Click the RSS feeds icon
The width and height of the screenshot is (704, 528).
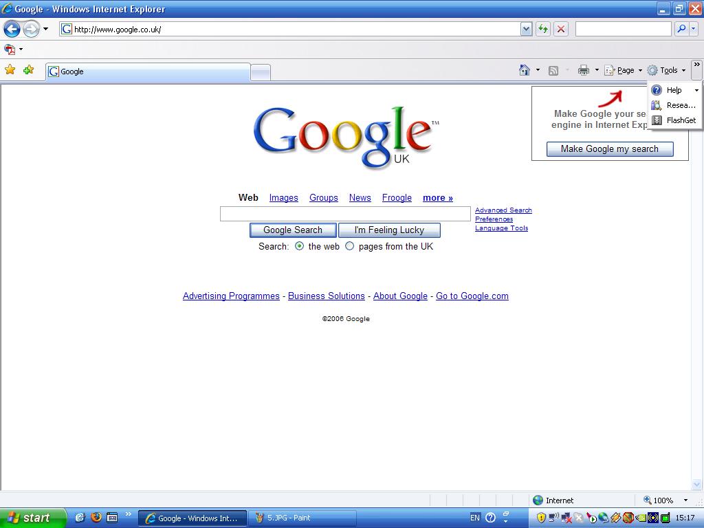(x=553, y=71)
